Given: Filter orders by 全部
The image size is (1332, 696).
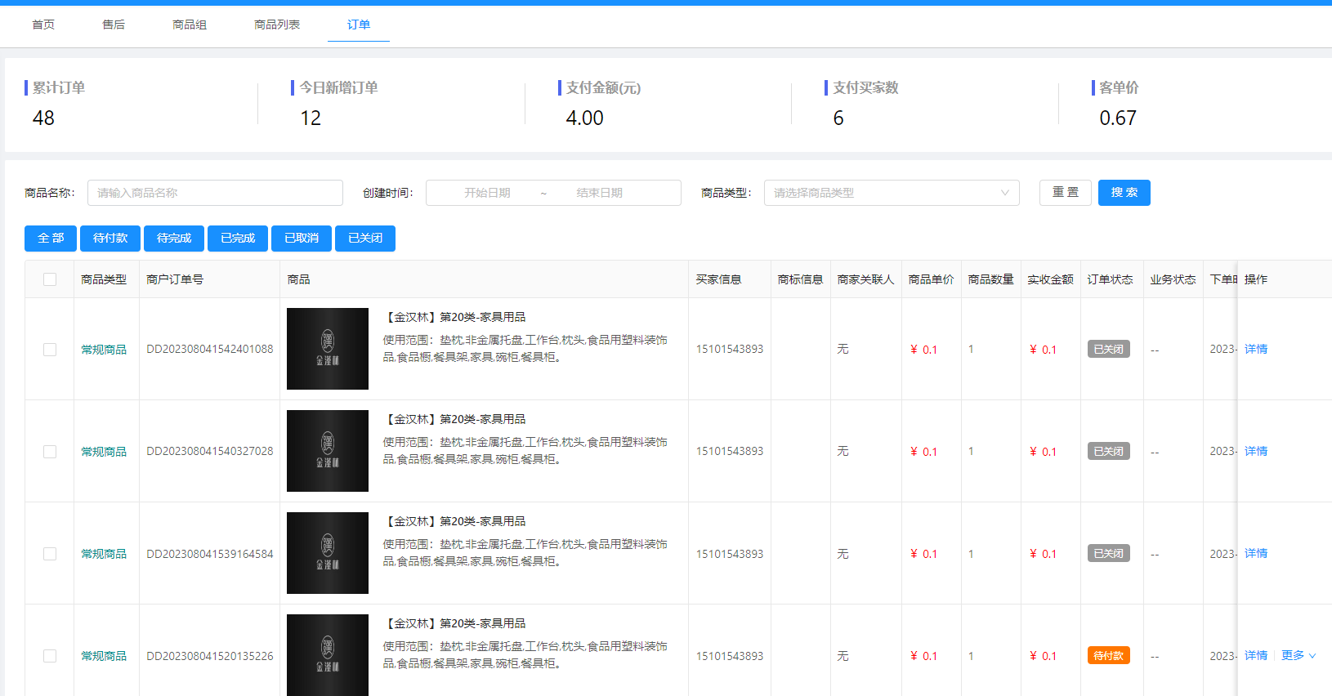Looking at the screenshot, I should (51, 239).
